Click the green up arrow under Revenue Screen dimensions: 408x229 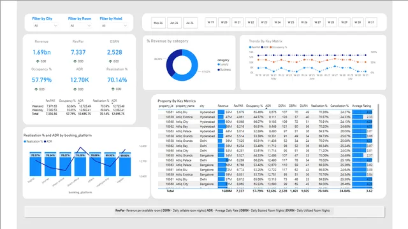click(38, 61)
